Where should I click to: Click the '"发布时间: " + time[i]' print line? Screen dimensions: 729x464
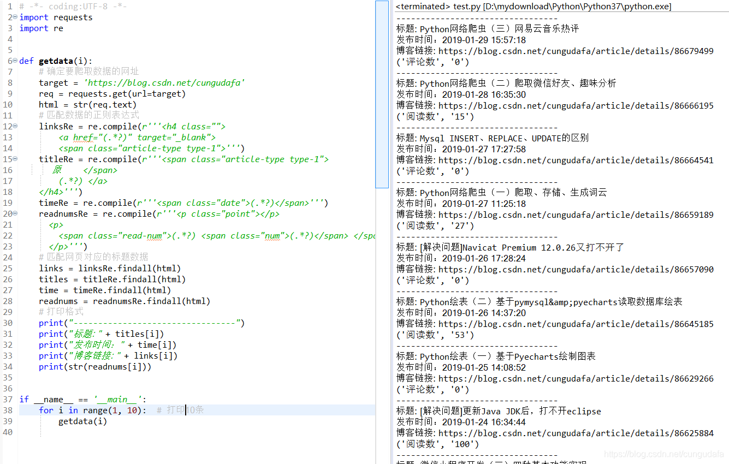pos(108,345)
